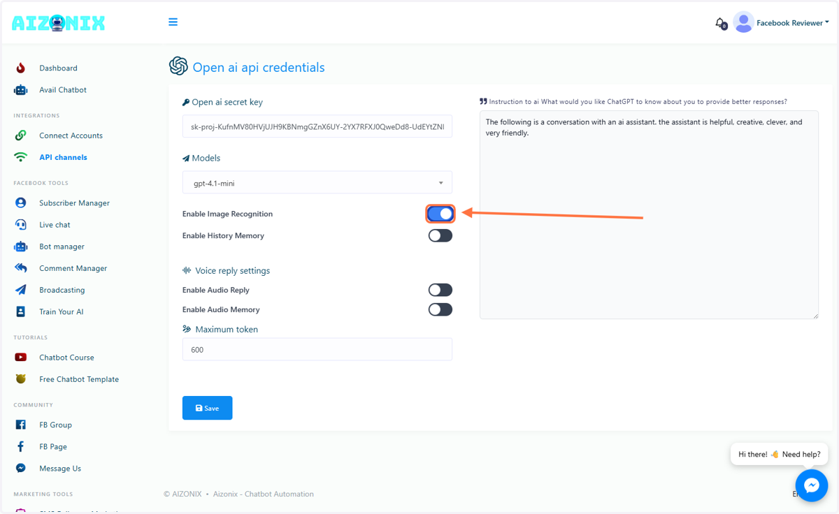Go to Broadcasting

[x=62, y=290]
